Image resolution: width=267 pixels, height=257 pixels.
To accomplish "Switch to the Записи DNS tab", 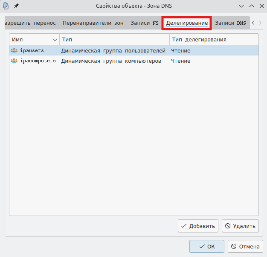I will click(230, 23).
